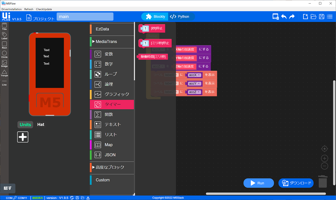Open the device settings monitor icon

click(276, 17)
